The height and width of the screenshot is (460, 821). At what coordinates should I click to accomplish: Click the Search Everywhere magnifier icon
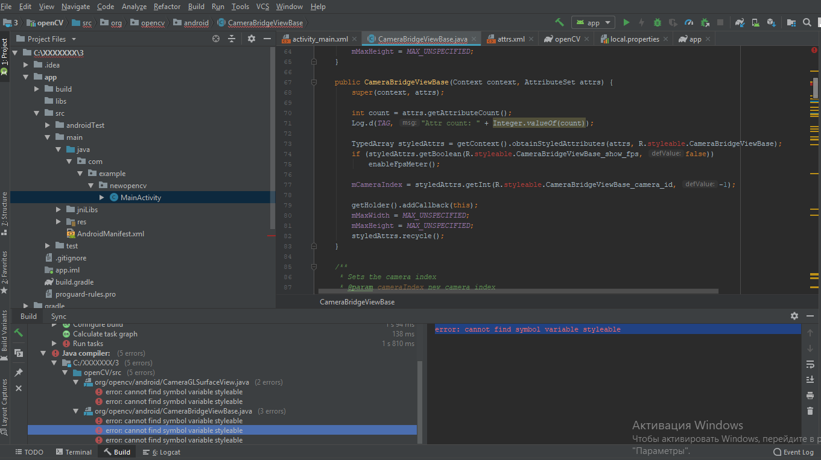click(808, 22)
